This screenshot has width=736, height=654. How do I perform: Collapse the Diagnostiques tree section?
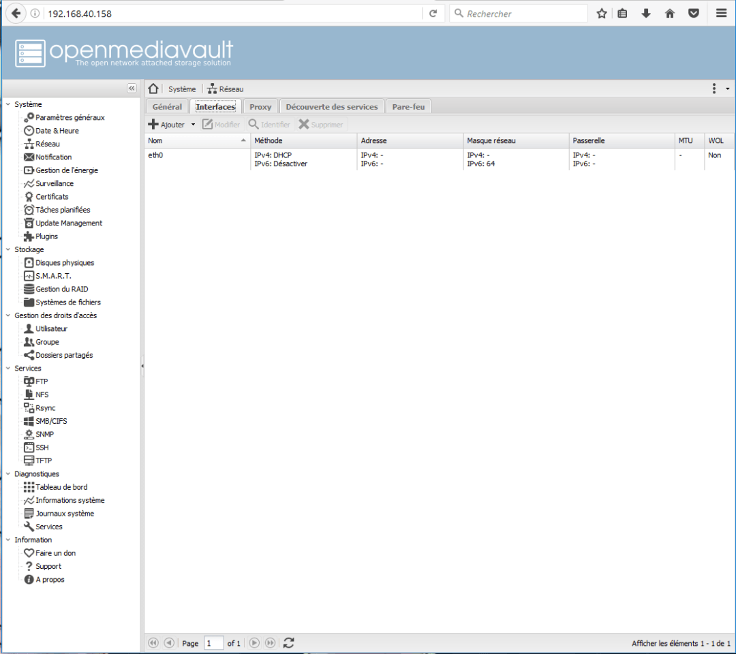tap(8, 473)
